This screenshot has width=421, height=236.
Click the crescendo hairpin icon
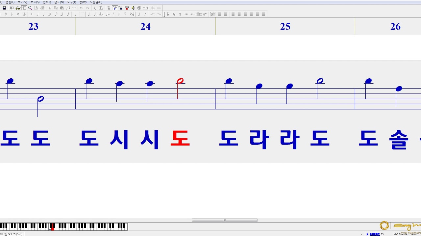point(153,14)
